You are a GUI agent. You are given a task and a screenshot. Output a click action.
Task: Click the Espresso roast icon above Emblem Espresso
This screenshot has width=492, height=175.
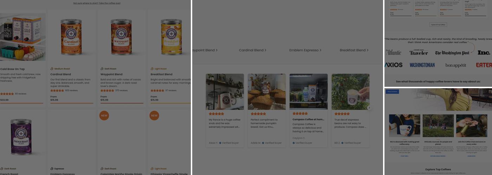(x=52, y=169)
